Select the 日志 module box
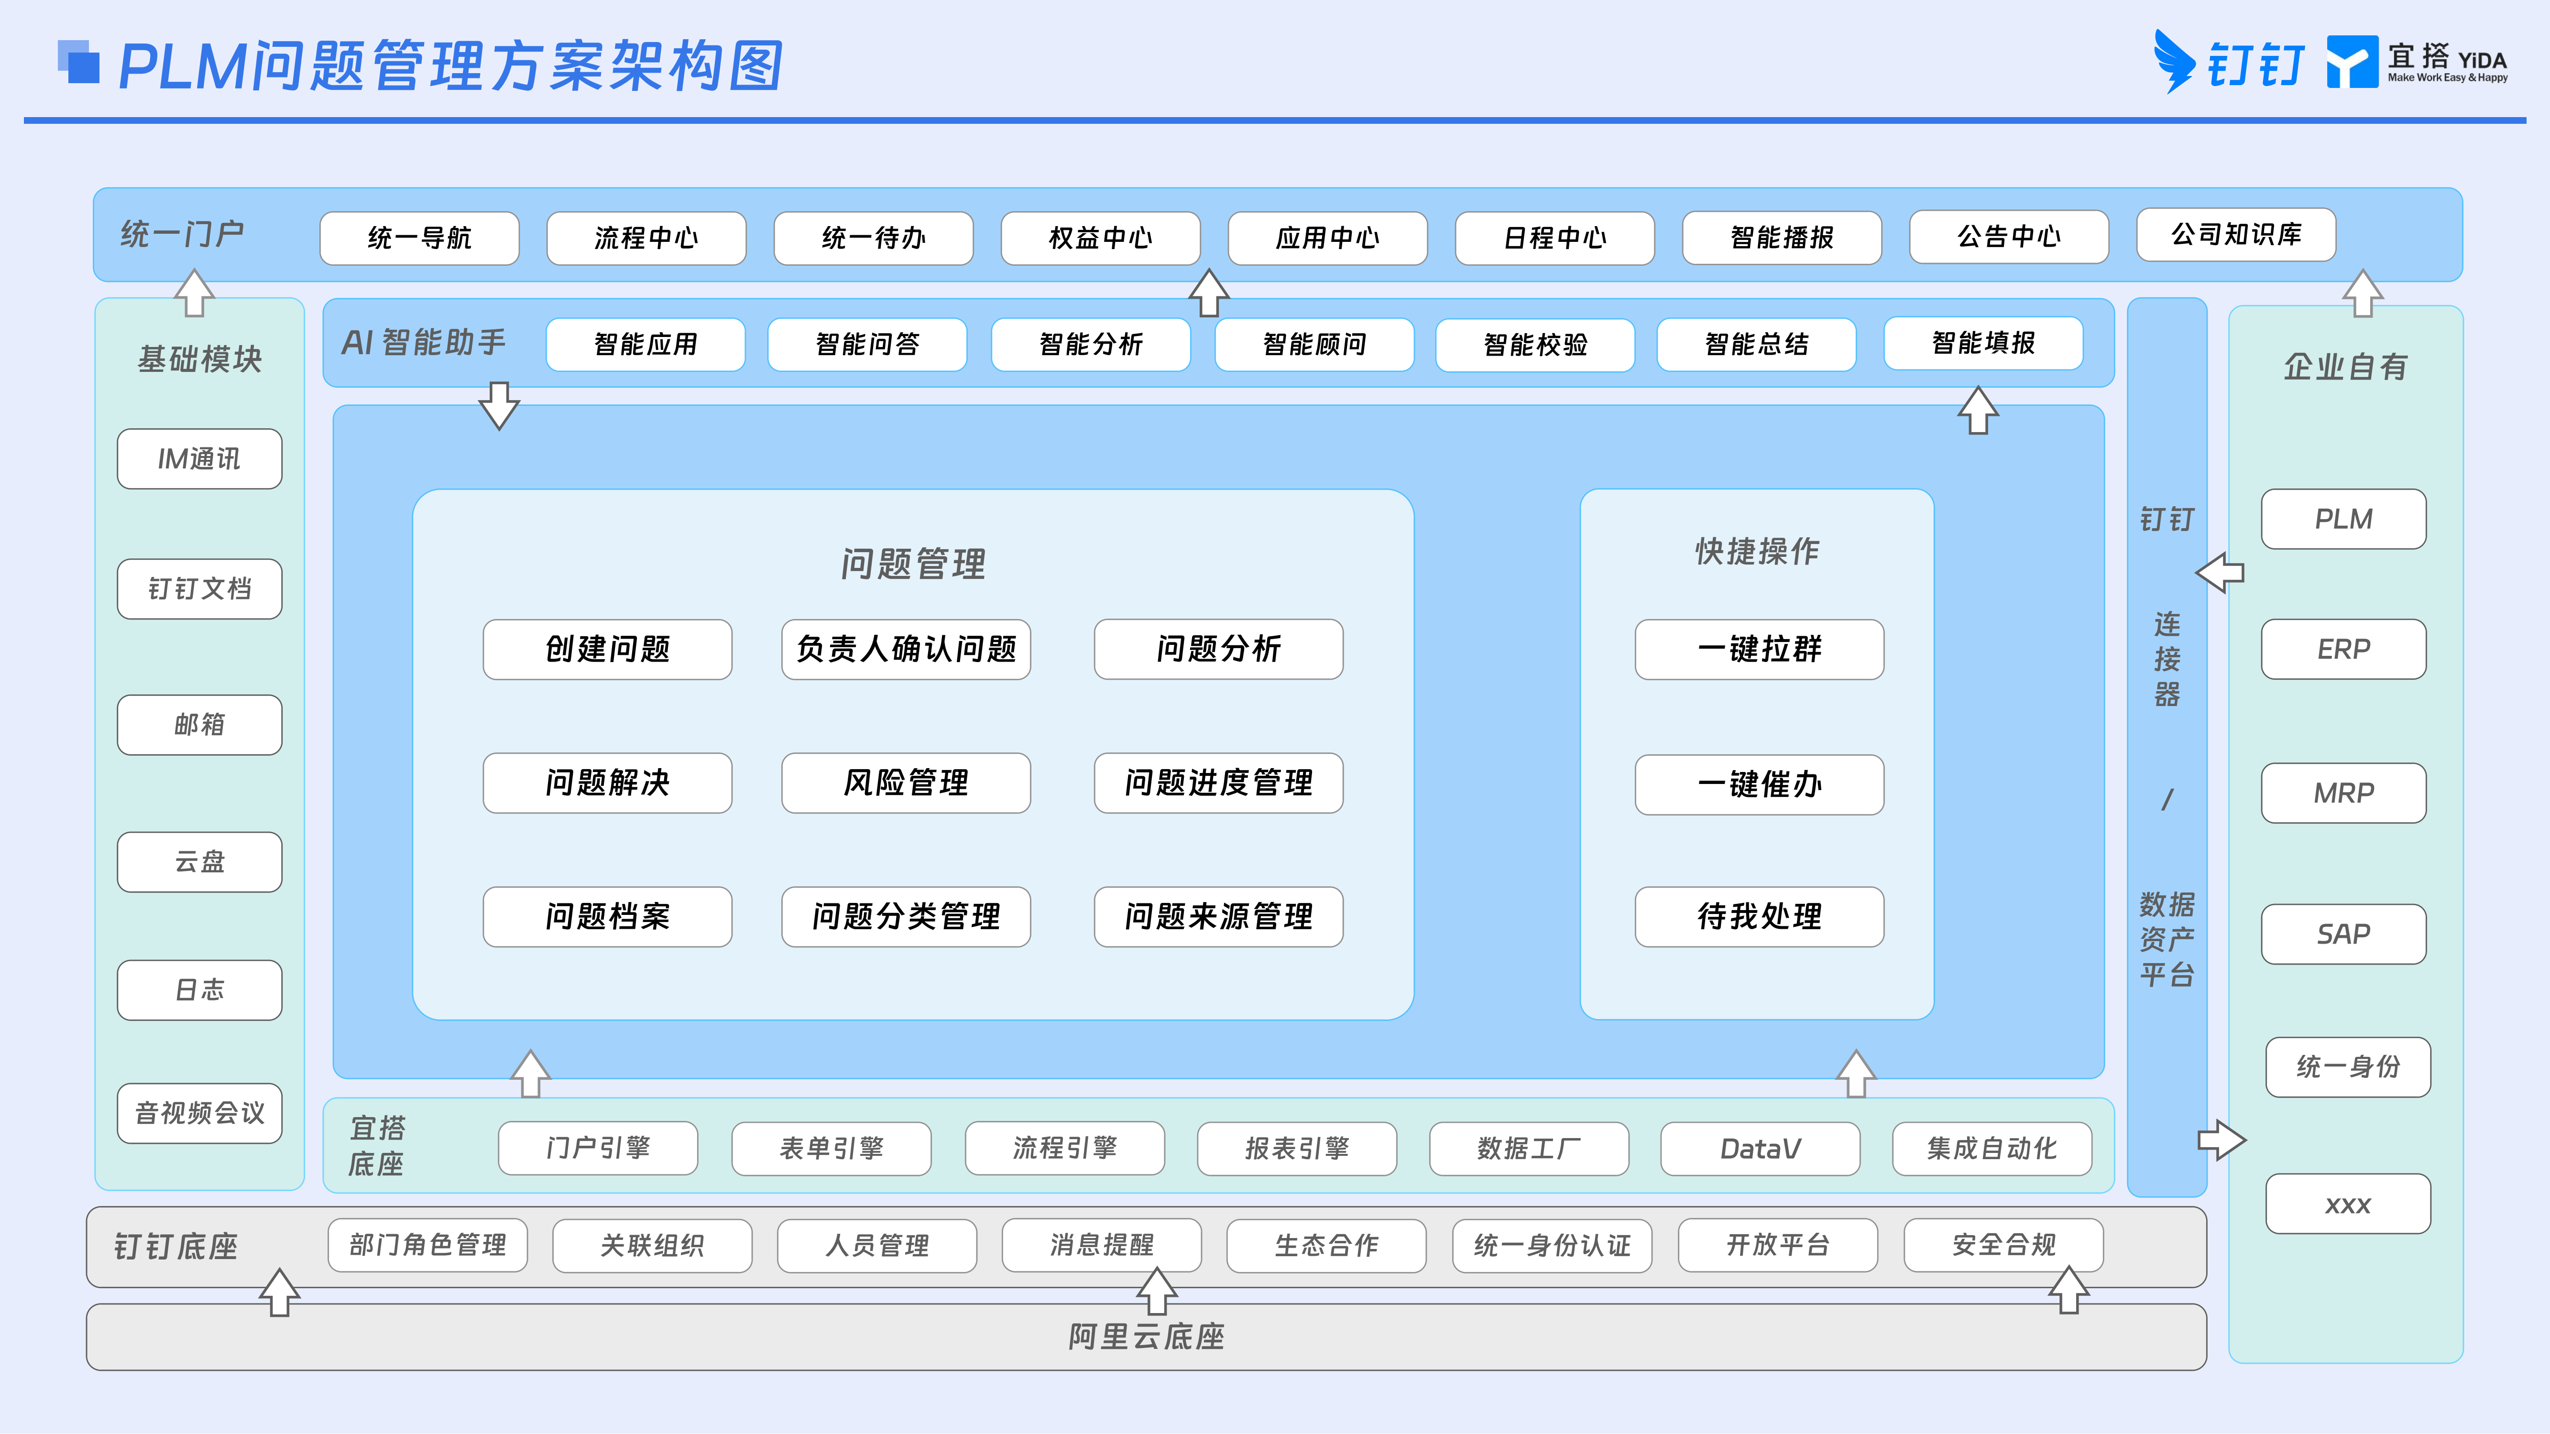Viewport: 2550px width, 1434px height. tap(200, 989)
